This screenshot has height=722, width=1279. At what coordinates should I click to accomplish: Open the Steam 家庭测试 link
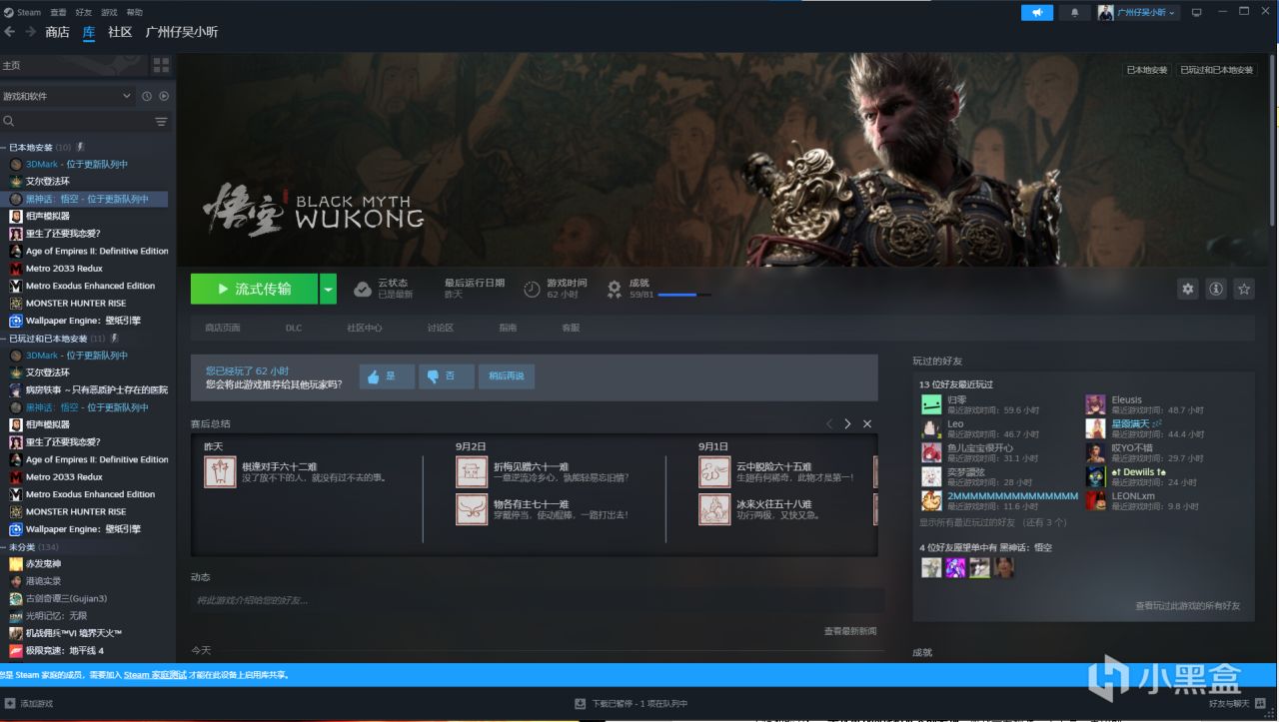click(155, 675)
